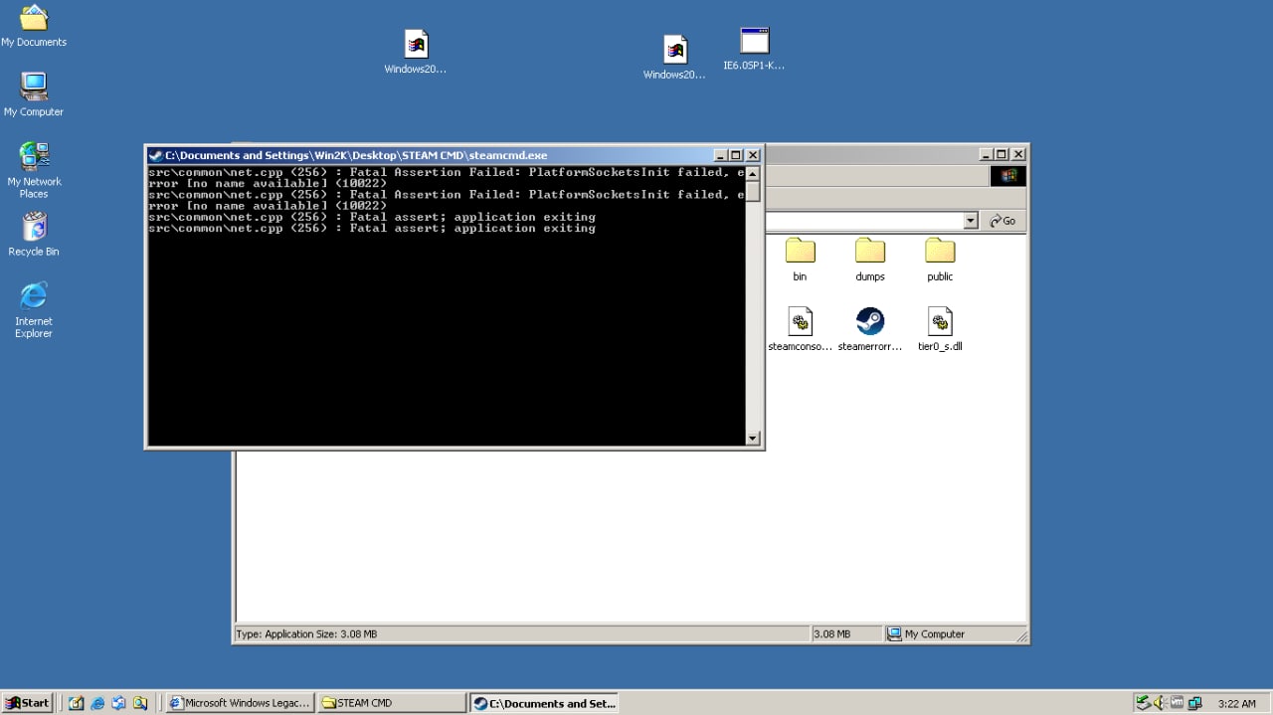1273x715 pixels.
Task: Select the Recycle Bin icon
Action: point(34,235)
